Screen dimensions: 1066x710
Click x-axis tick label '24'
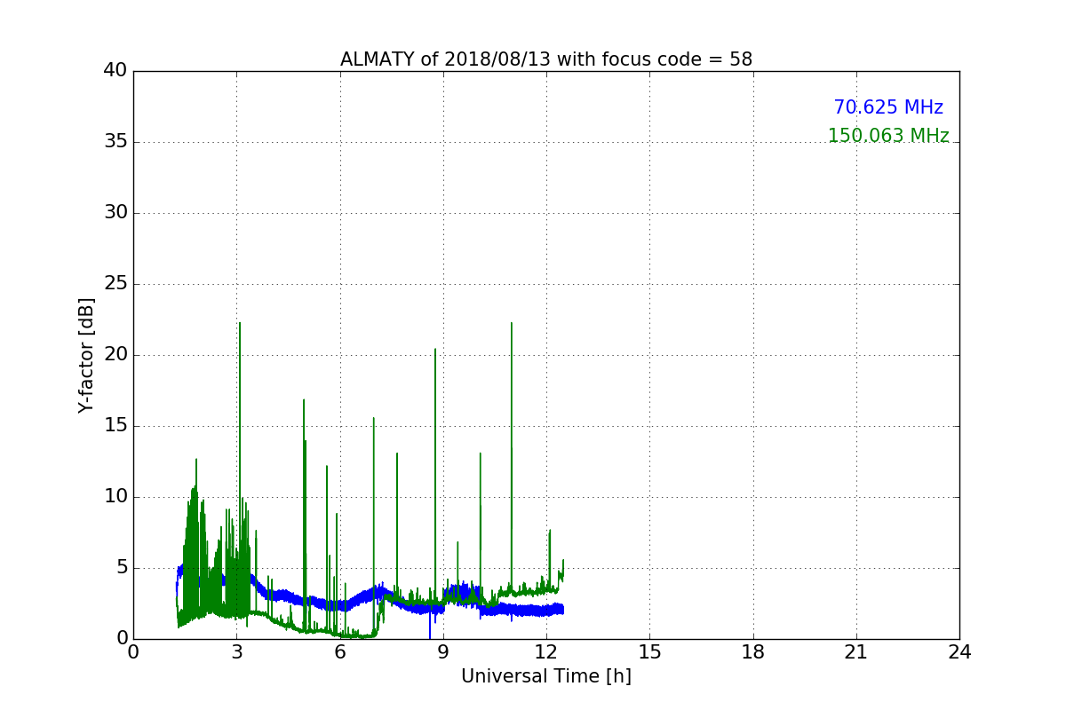click(959, 651)
